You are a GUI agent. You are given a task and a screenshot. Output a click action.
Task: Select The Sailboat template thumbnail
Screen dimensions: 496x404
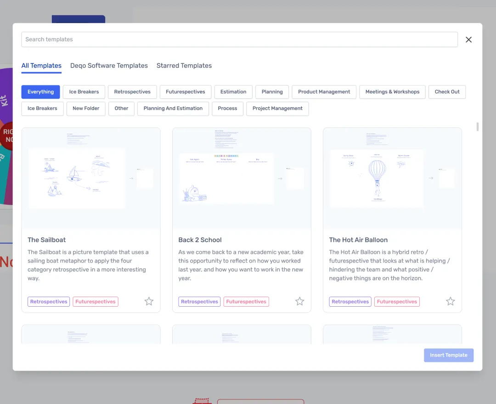[x=91, y=178]
